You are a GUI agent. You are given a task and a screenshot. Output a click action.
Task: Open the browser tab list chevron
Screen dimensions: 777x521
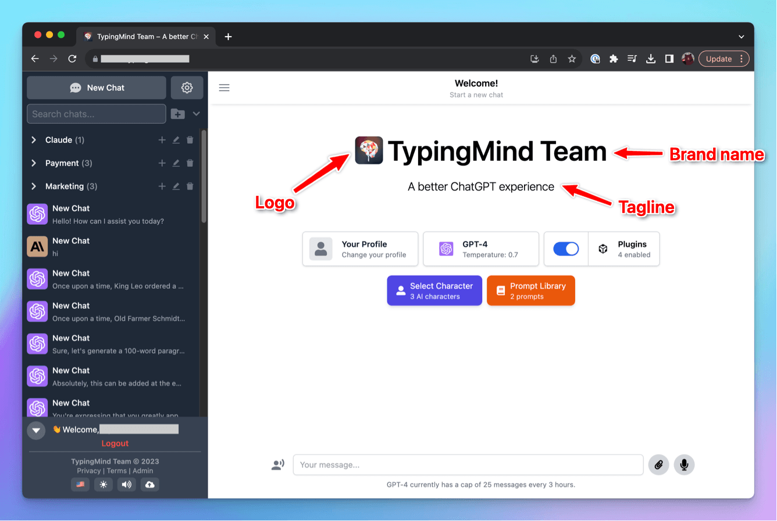point(742,37)
